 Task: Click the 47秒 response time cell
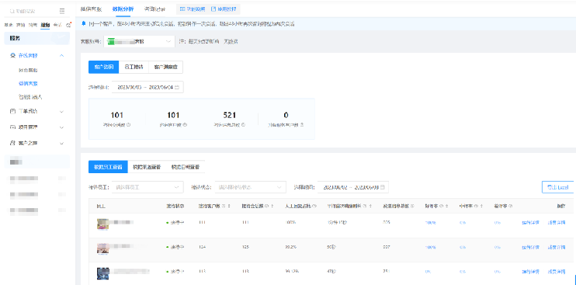pyautogui.click(x=332, y=272)
